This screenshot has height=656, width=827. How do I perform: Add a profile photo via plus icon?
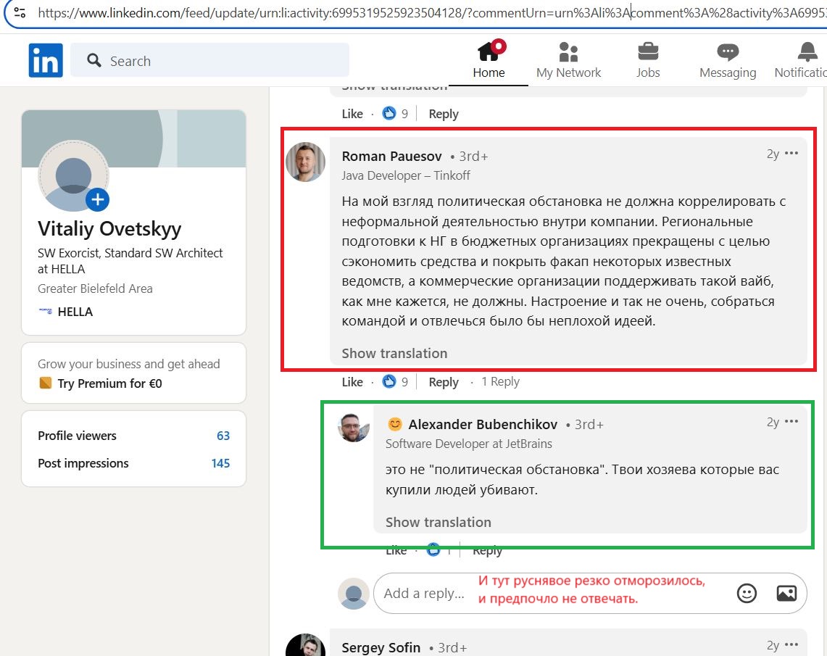(x=98, y=200)
